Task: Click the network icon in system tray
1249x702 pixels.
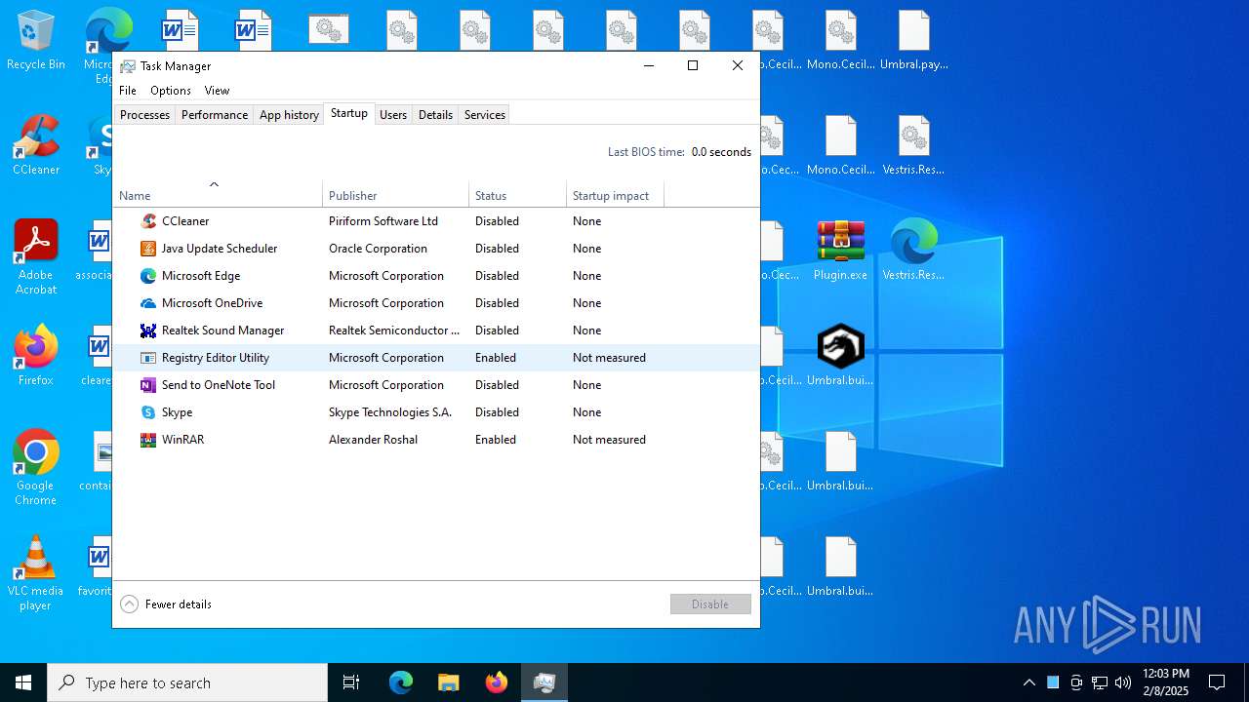Action: coord(1100,682)
